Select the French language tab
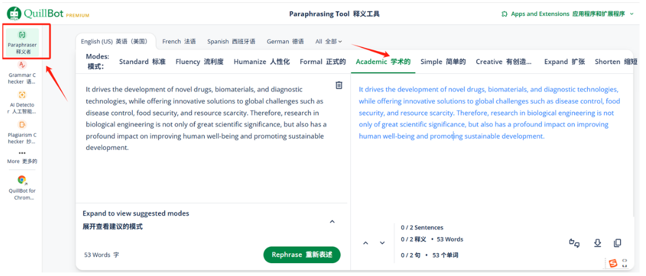Viewport: 646px width, 276px height. coord(179,42)
